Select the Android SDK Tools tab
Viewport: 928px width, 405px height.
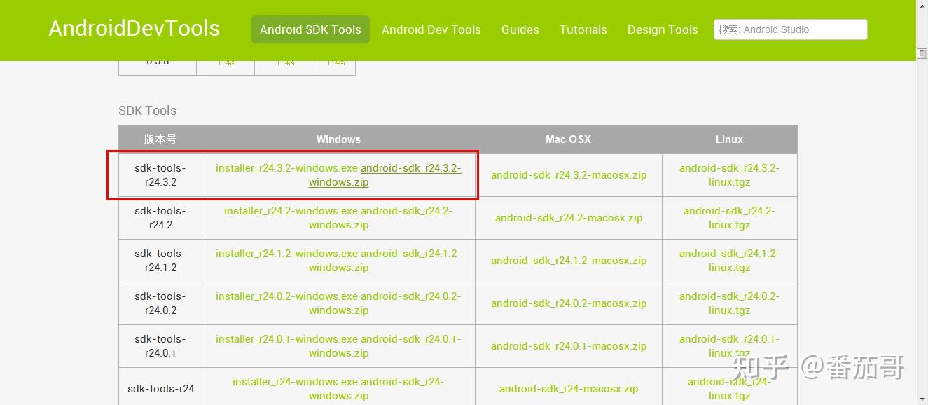(x=310, y=29)
